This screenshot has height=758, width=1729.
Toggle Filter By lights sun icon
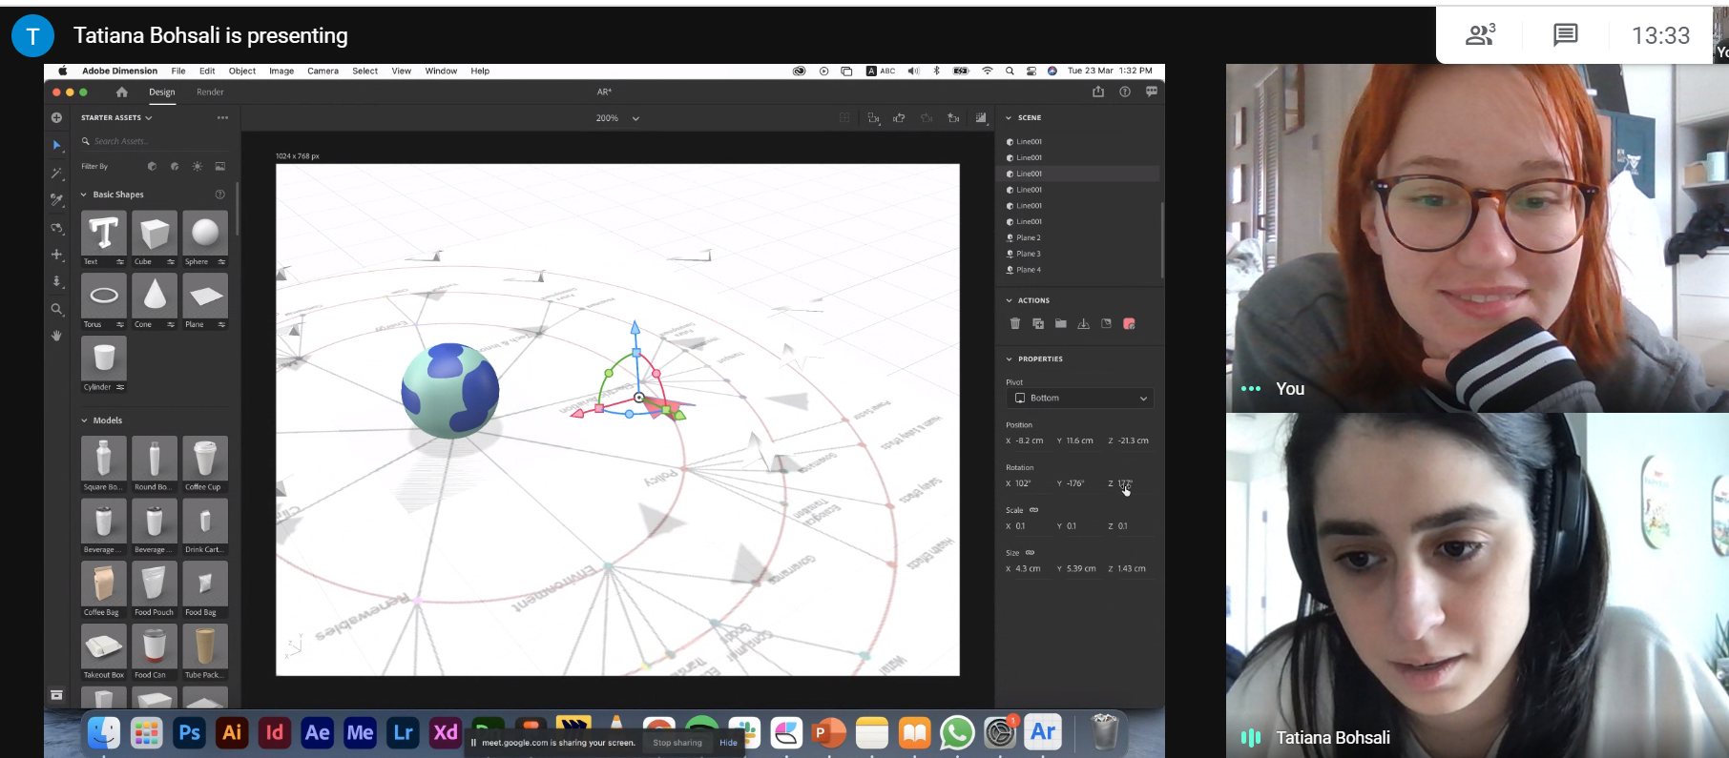(x=198, y=166)
